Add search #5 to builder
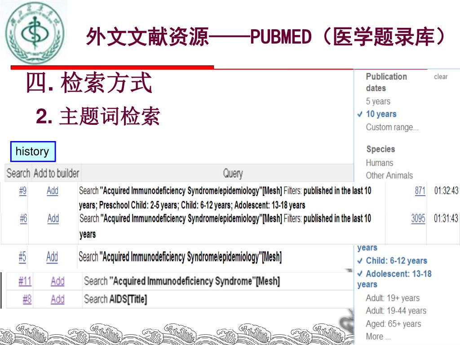The height and width of the screenshot is (345, 460). tap(52, 257)
